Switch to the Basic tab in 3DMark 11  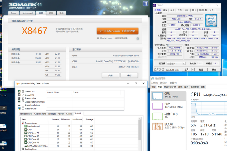[x=14, y=13]
